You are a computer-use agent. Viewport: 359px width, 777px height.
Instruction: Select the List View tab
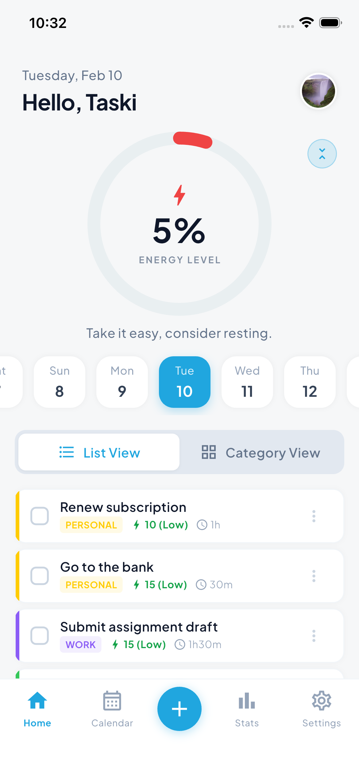99,453
